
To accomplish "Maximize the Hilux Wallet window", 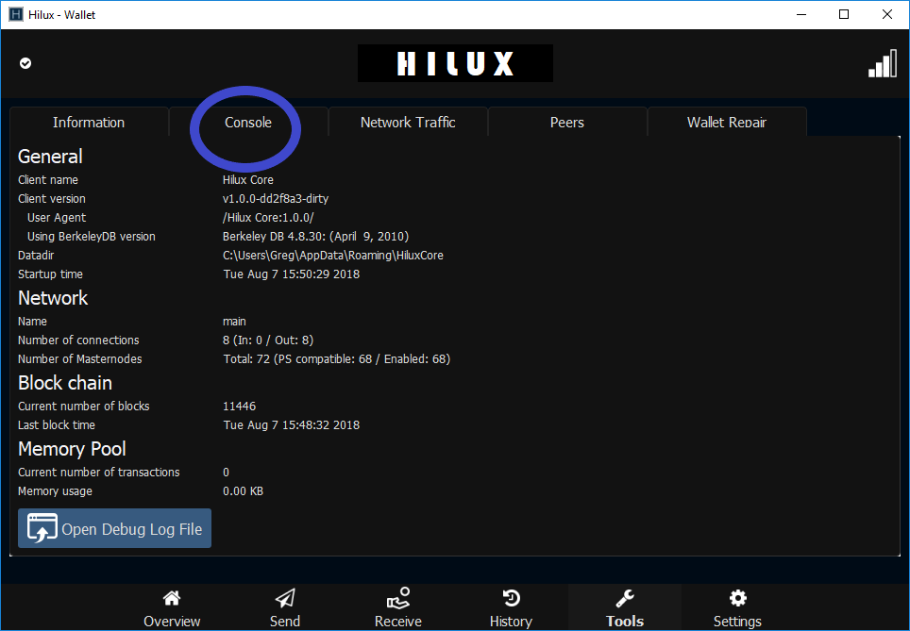I will [845, 14].
